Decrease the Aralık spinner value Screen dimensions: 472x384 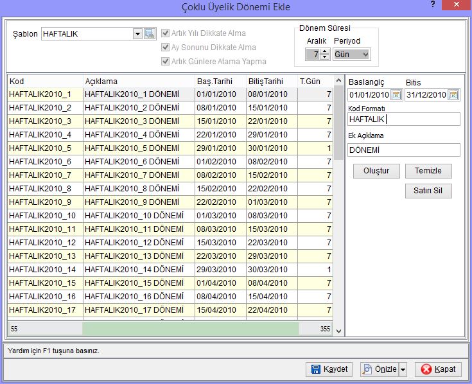324,57
